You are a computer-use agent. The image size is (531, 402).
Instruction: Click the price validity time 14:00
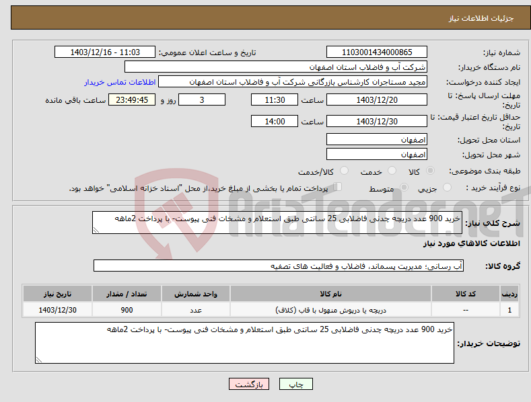tap(275, 121)
